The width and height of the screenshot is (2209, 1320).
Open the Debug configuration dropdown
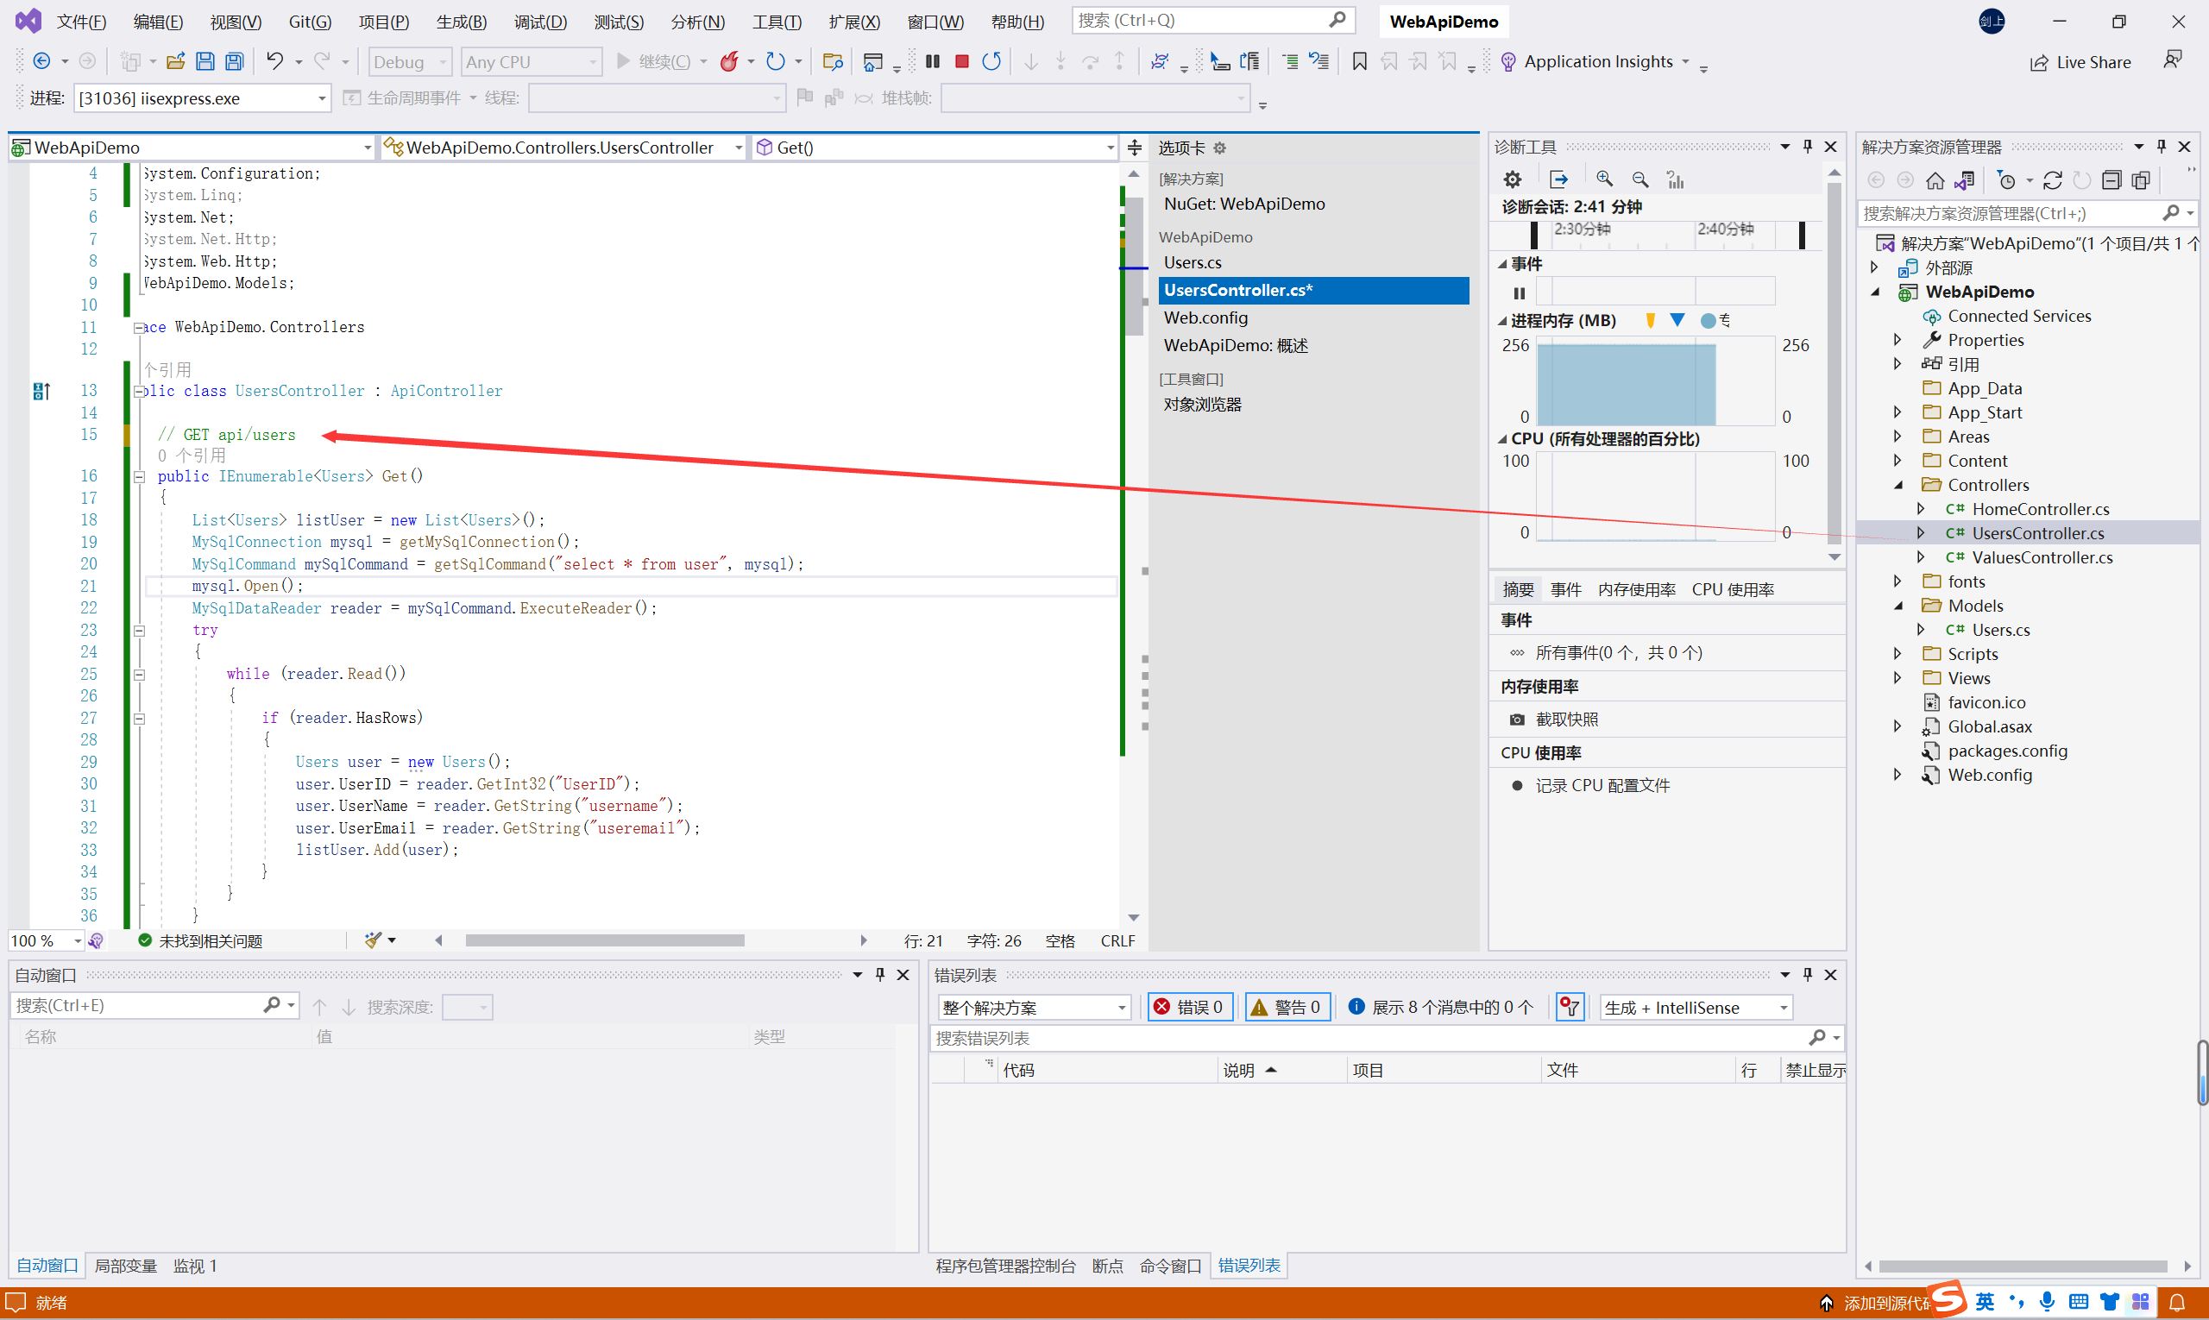pos(410,61)
